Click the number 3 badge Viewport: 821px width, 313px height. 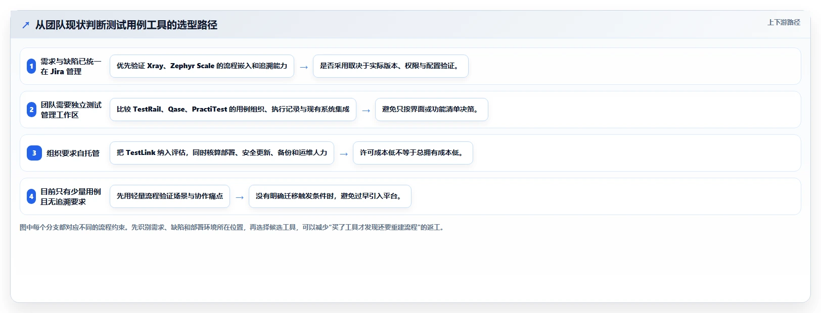click(34, 153)
